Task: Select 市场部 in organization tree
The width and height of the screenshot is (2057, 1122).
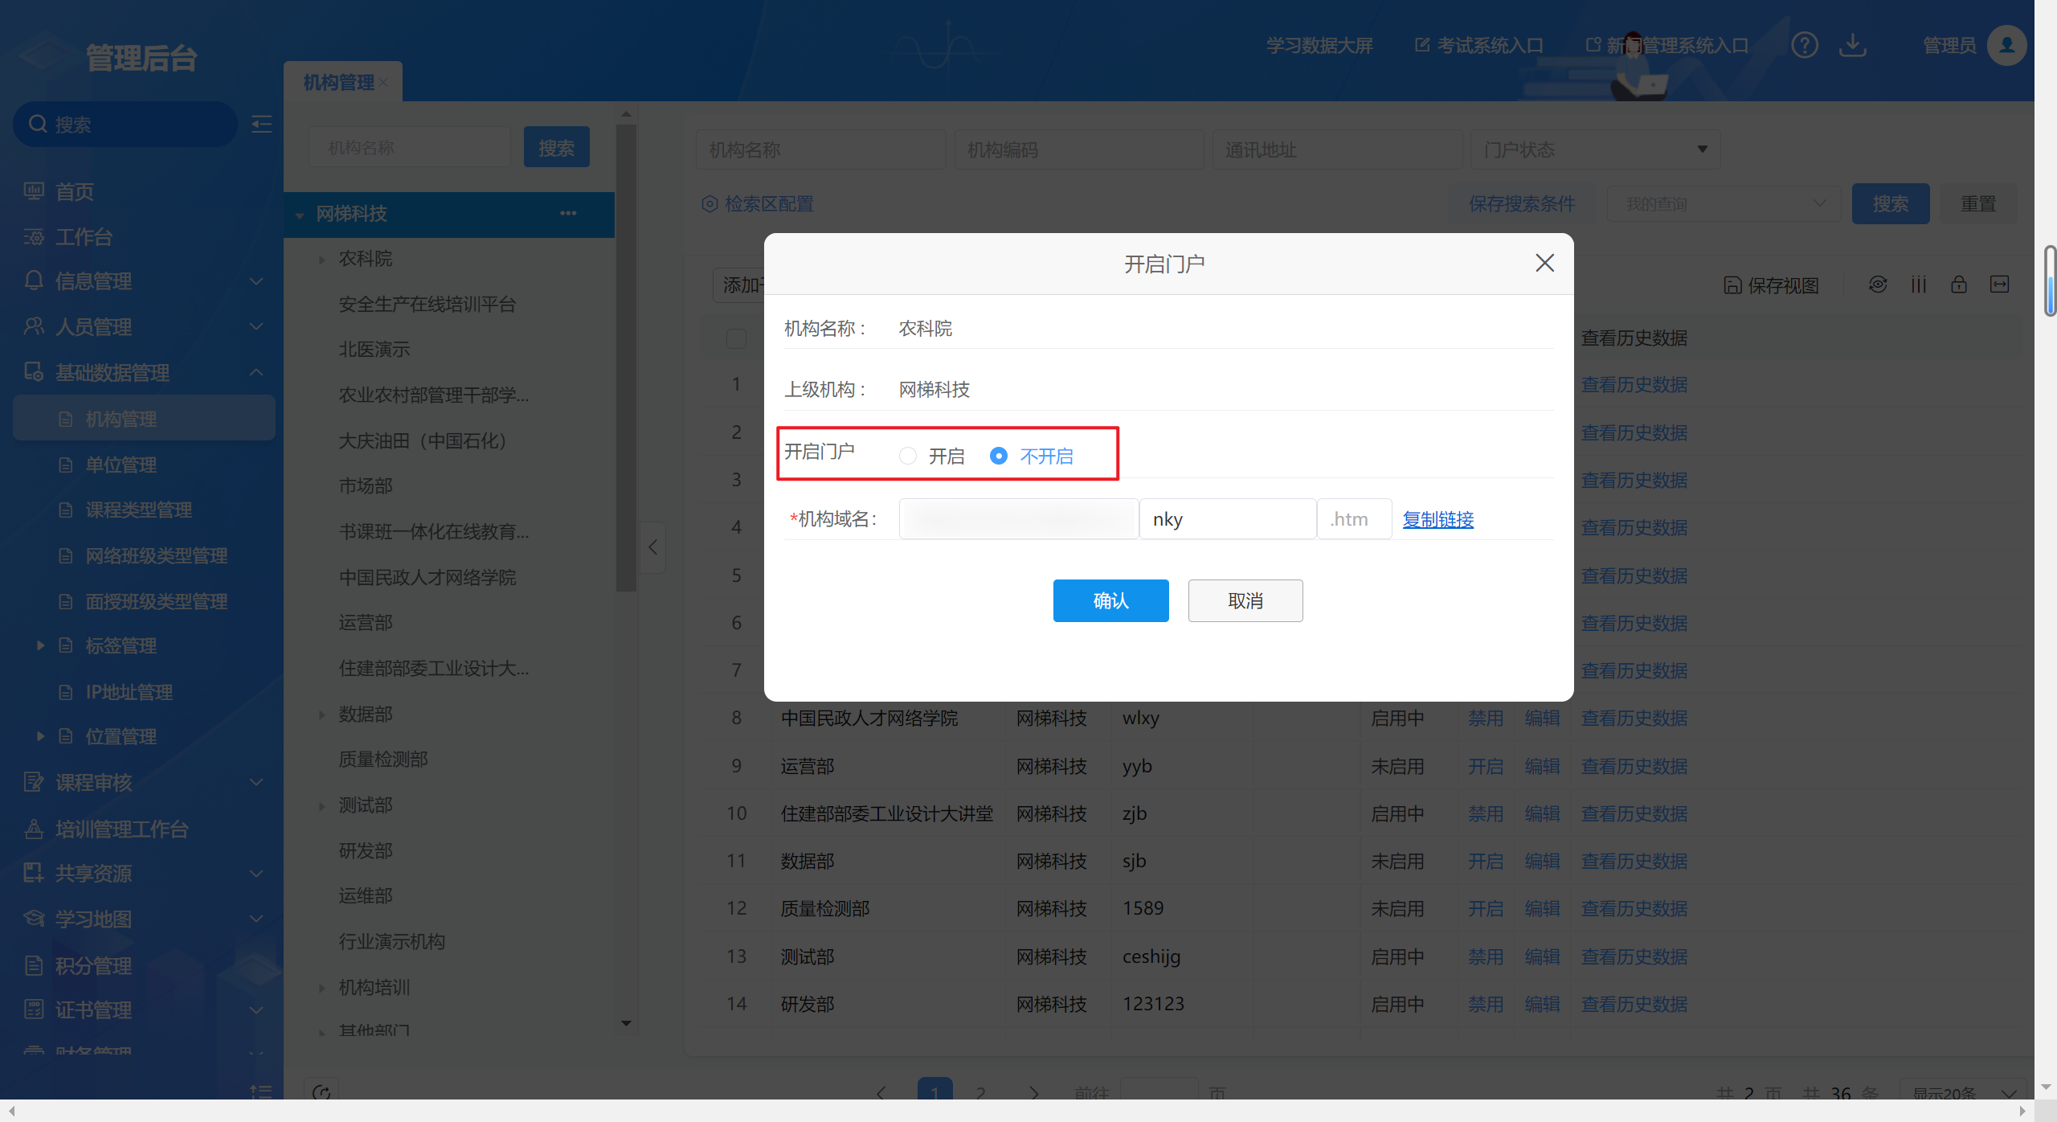Action: coord(366,485)
